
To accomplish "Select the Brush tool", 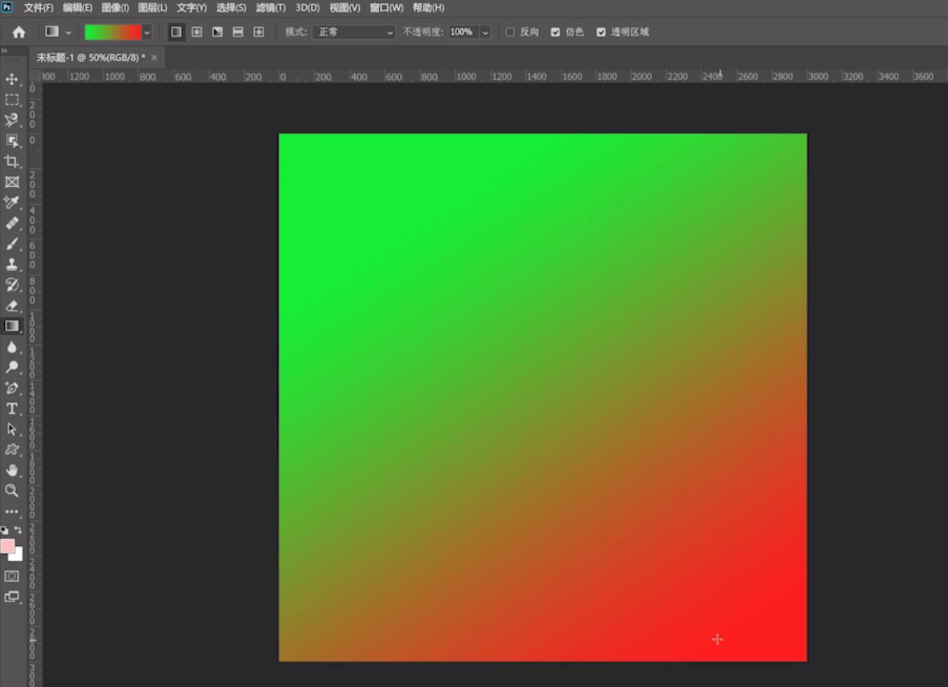I will pyautogui.click(x=12, y=244).
